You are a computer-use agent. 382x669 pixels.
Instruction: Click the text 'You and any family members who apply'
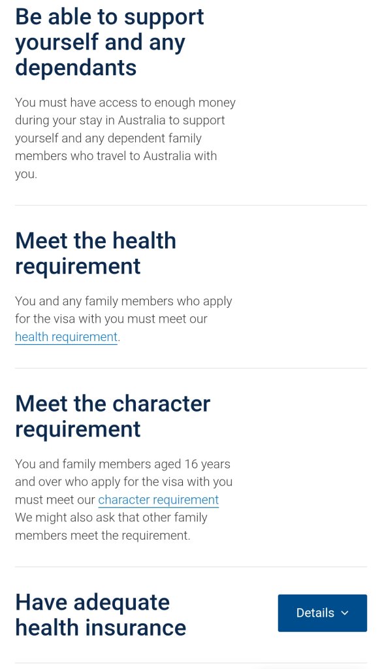123,301
